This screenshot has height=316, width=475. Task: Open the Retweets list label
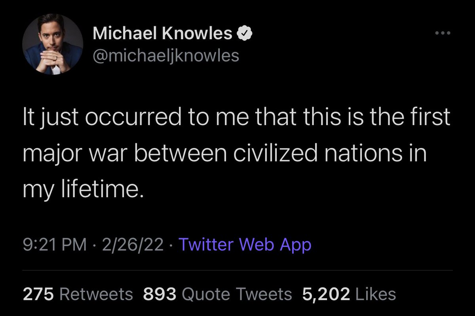[x=96, y=294]
